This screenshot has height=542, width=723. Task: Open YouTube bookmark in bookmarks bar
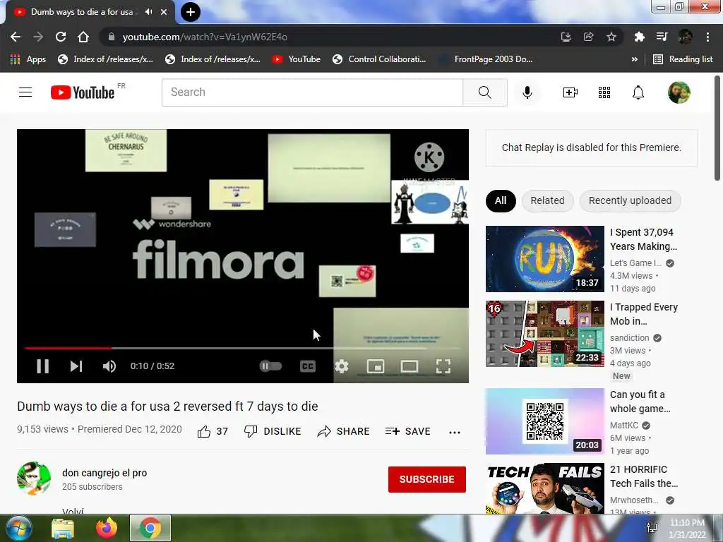point(296,59)
